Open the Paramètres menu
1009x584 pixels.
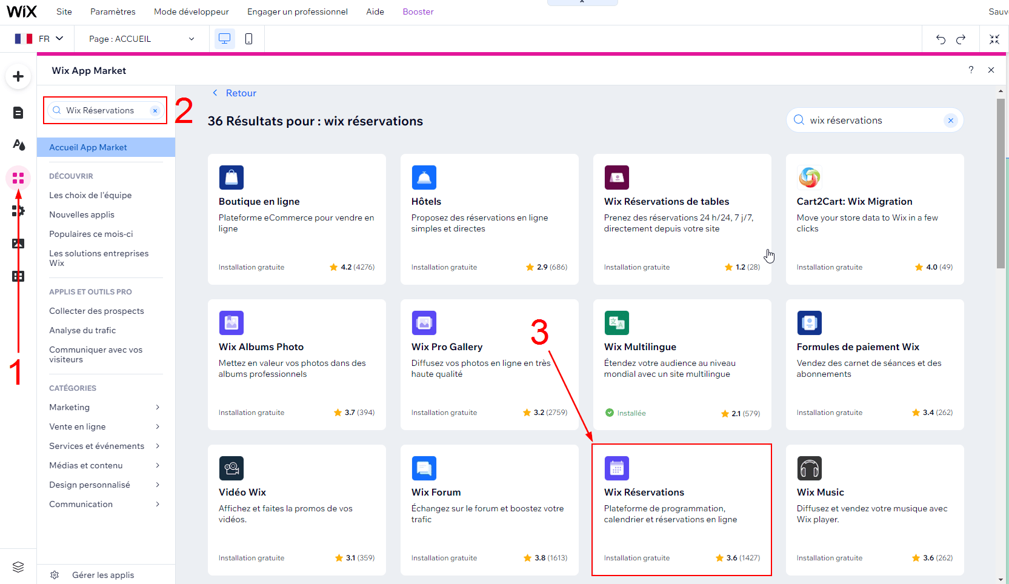click(x=113, y=12)
